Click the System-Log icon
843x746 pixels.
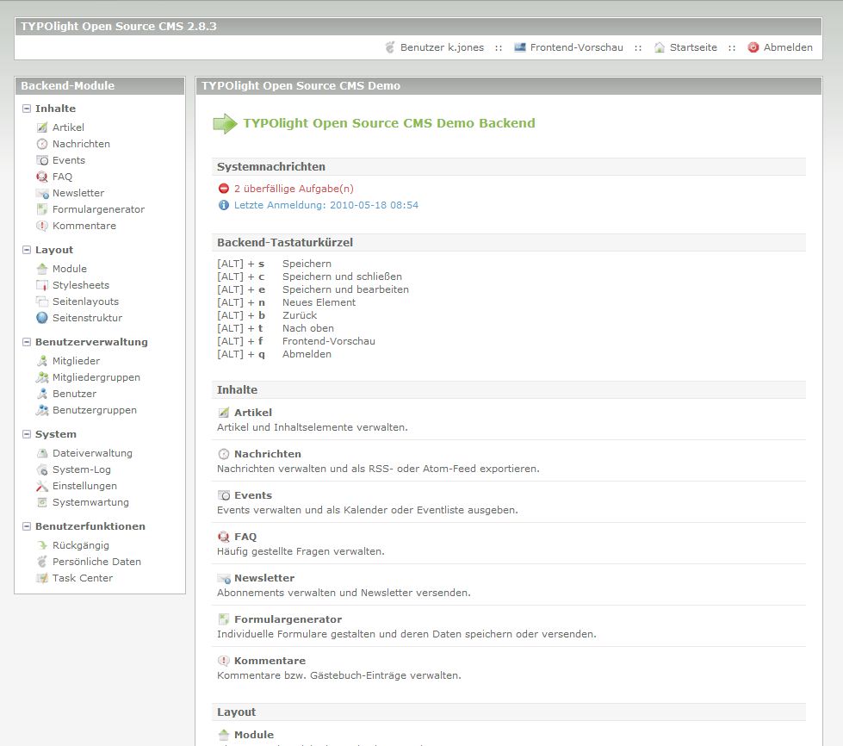42,469
